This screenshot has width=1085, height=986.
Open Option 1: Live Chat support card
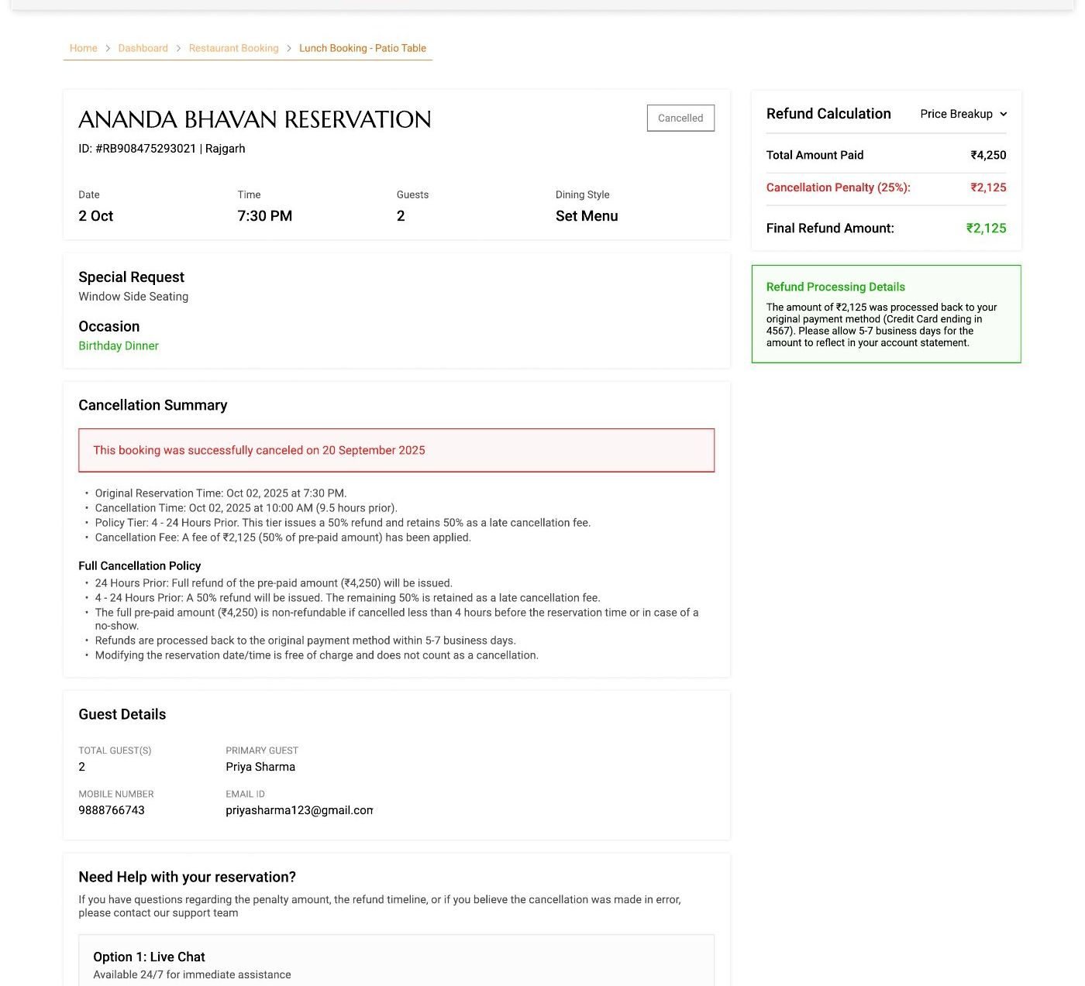click(x=396, y=960)
